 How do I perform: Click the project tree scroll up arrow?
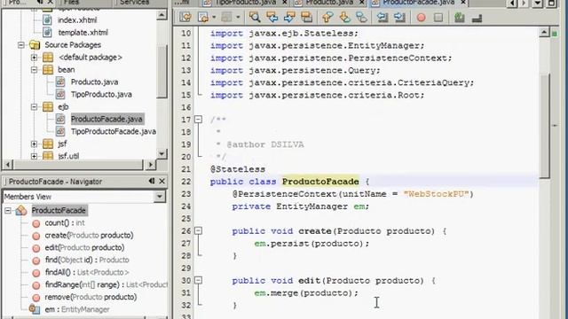(x=162, y=15)
